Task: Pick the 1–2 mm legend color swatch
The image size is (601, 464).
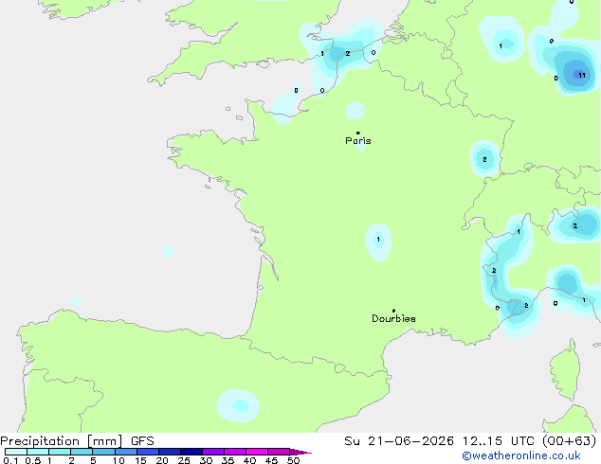Action: tap(60, 452)
